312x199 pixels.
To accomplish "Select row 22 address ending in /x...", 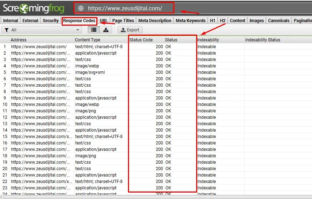I will click(x=42, y=182).
